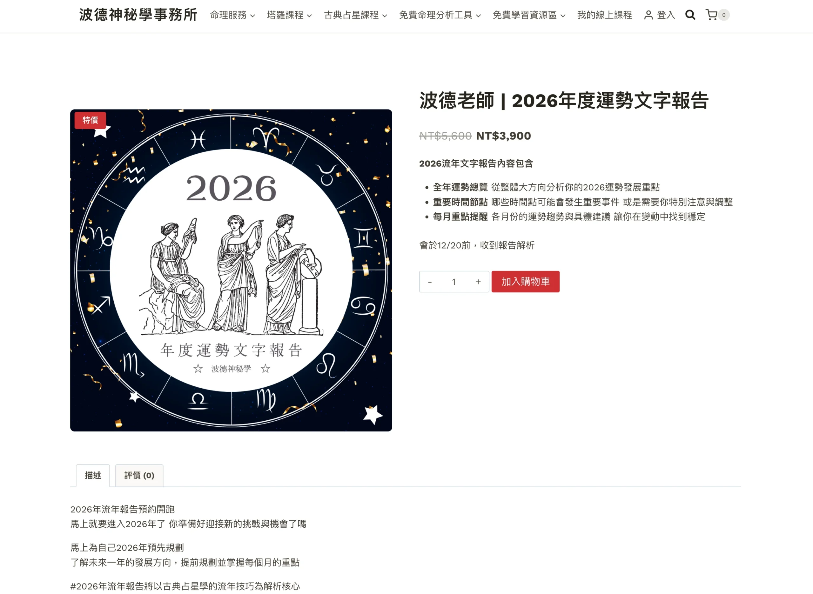Viewport: 813px width, 594px height.
Task: Click the 波德神秘學事務所 site logo
Action: click(x=138, y=15)
